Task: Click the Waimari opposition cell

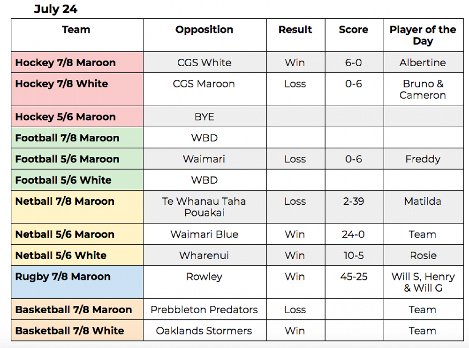Action: (x=204, y=159)
